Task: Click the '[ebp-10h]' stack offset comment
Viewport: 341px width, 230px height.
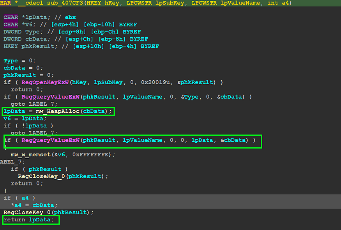Action: pos(99,25)
